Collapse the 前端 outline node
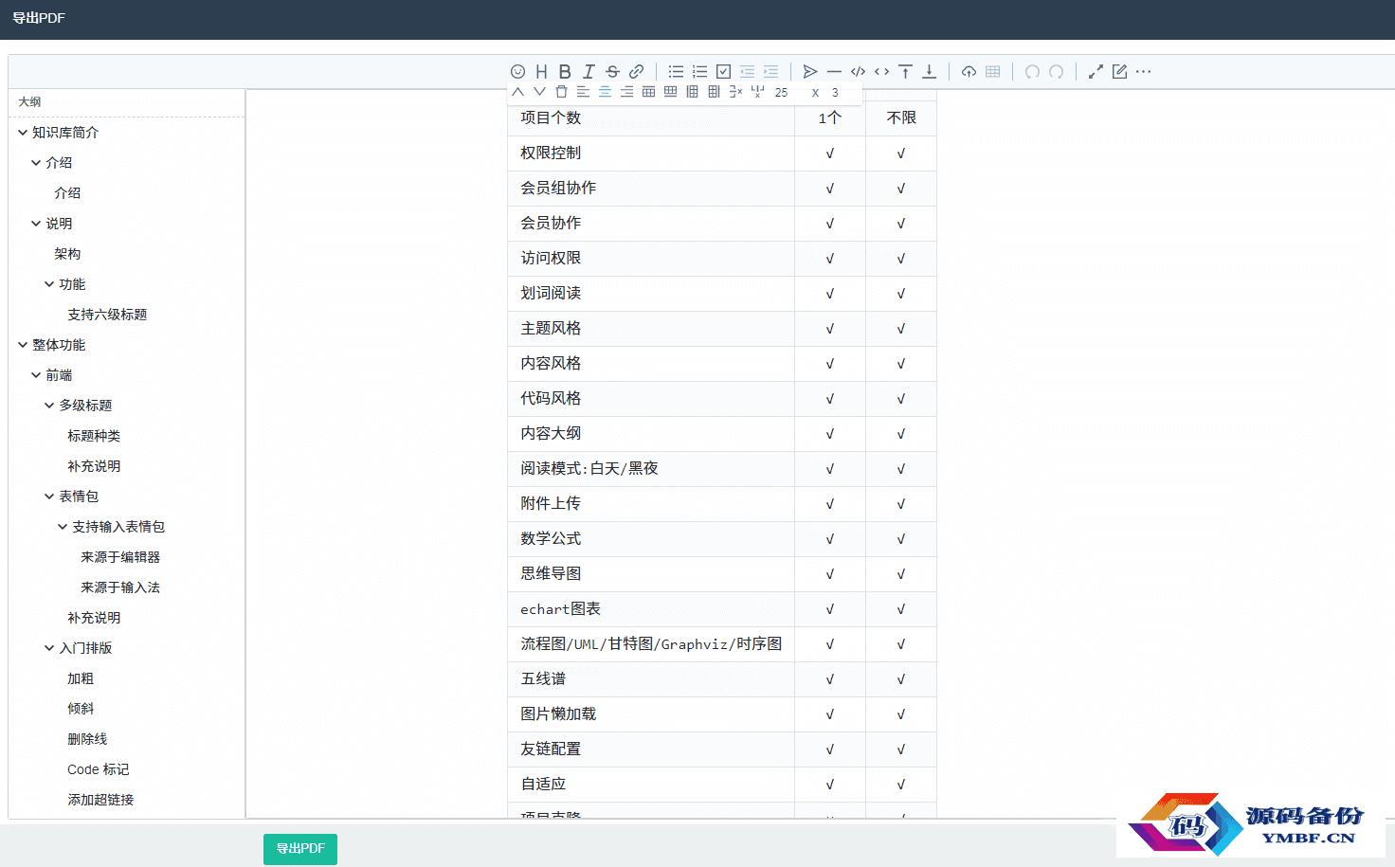Screen dimensions: 1395x867 click(x=36, y=375)
